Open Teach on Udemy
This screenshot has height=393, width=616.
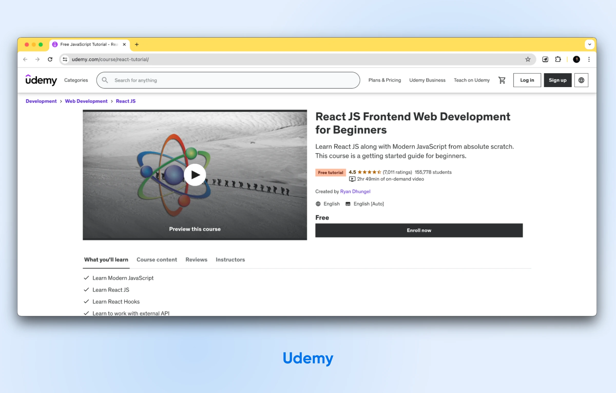point(471,80)
